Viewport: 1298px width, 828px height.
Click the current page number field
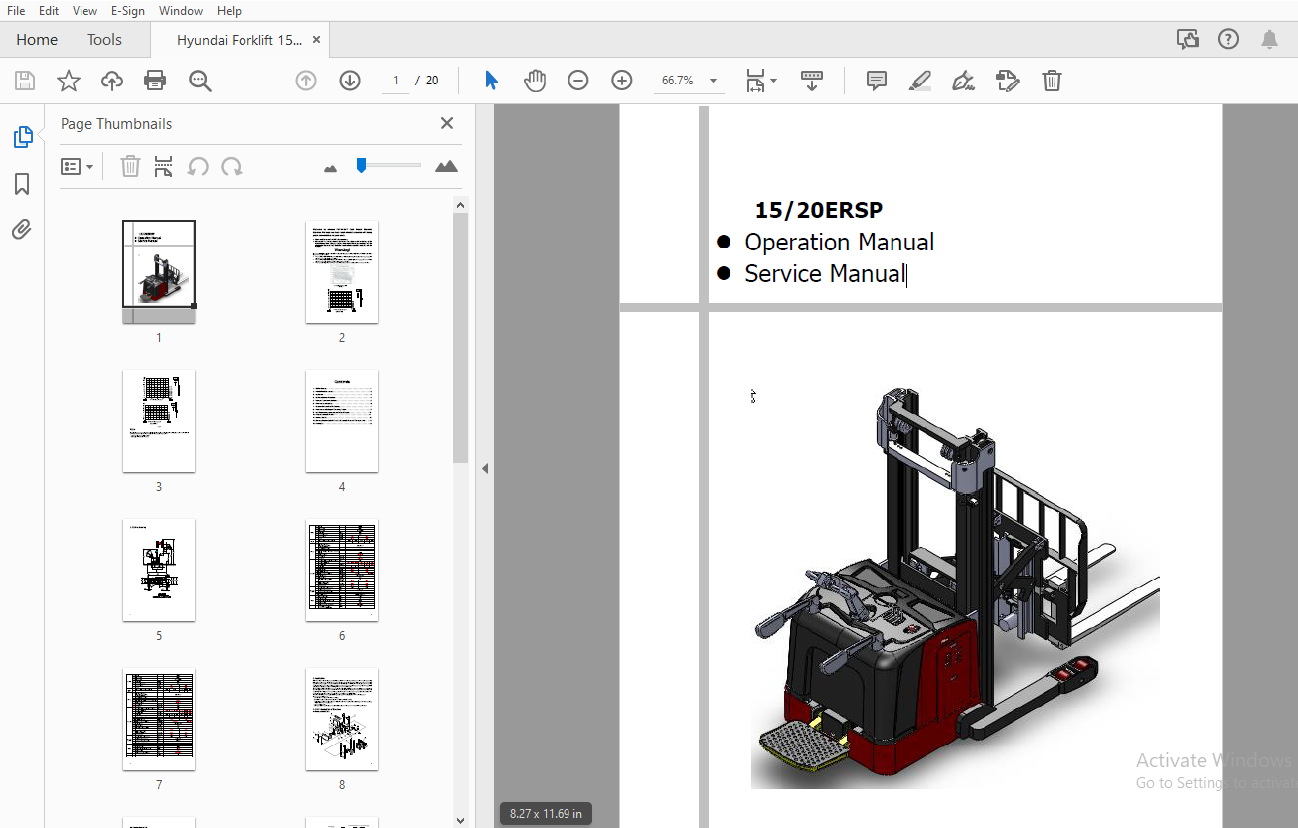pos(396,81)
